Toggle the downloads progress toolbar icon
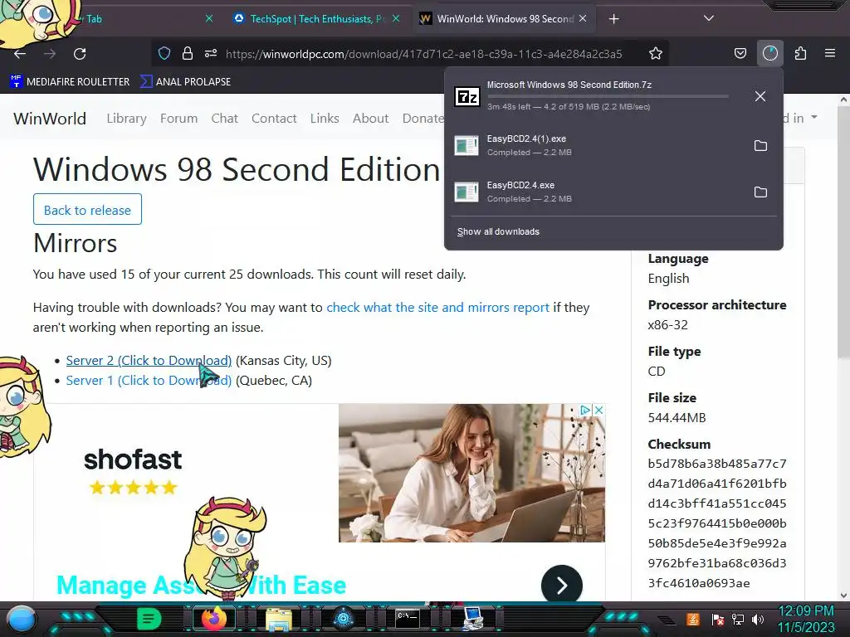Screen dimensions: 850x637 point(769,53)
